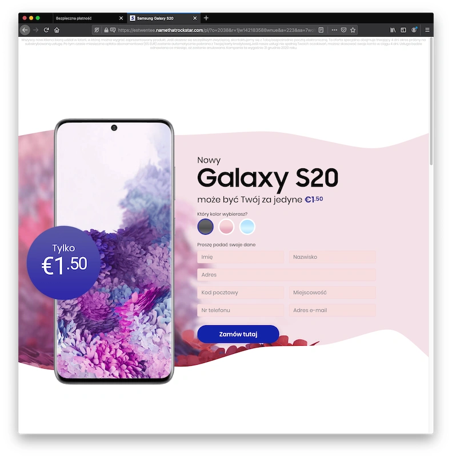Save page to Pocket icon
This screenshot has height=458, width=452.
[x=343, y=30]
